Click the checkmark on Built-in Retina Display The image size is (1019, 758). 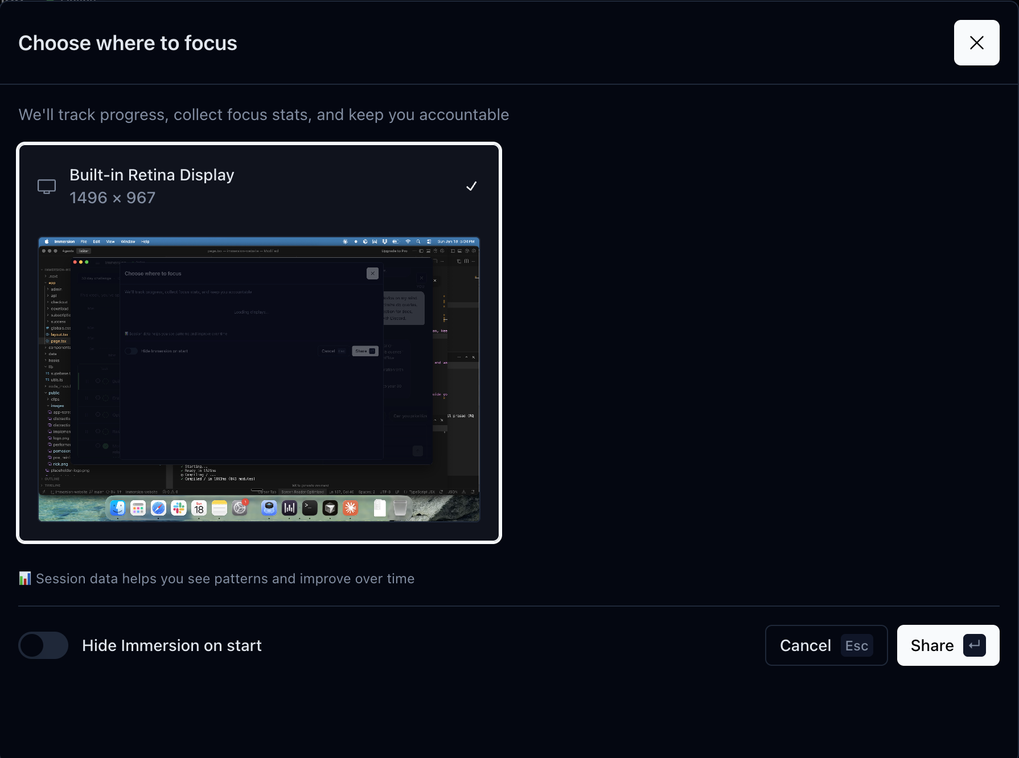coord(471,186)
